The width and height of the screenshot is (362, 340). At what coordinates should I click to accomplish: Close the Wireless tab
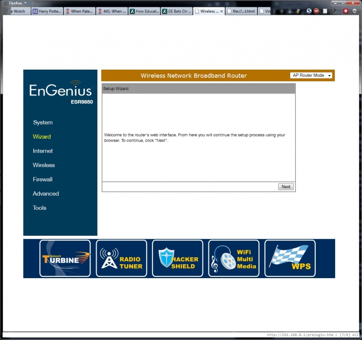pyautogui.click(x=221, y=11)
